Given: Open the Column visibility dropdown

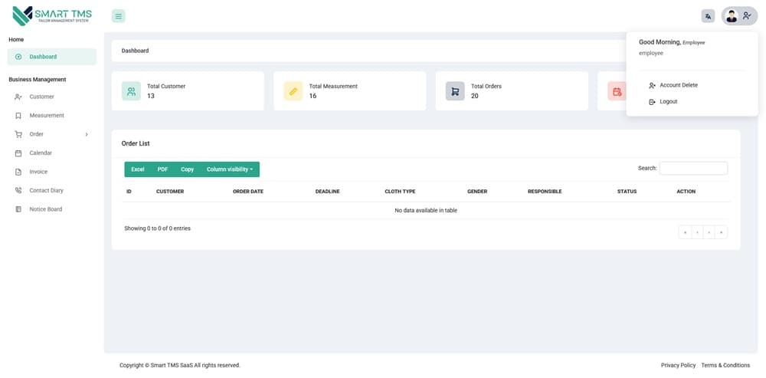Looking at the screenshot, I should [x=229, y=169].
